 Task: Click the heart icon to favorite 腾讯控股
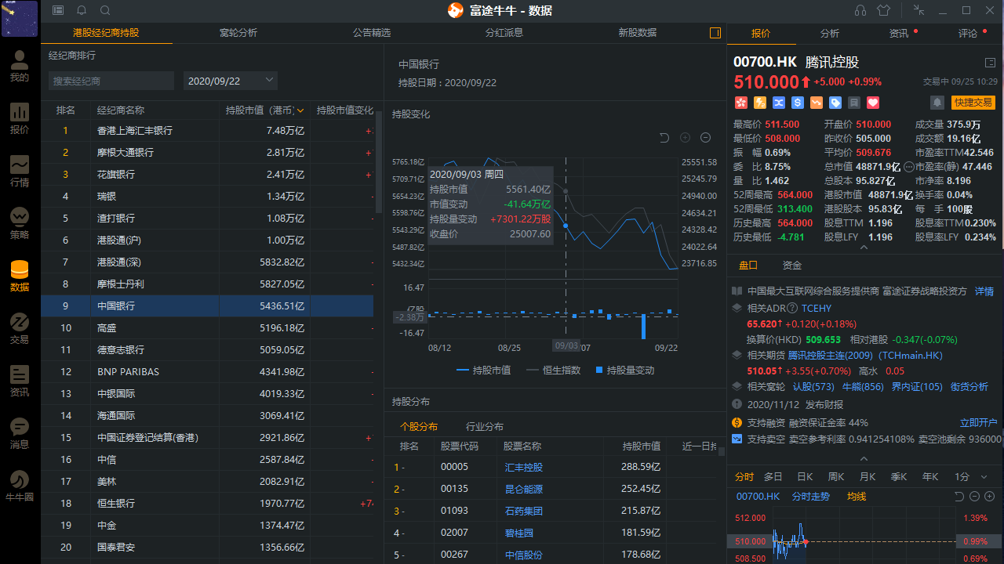[x=871, y=103]
